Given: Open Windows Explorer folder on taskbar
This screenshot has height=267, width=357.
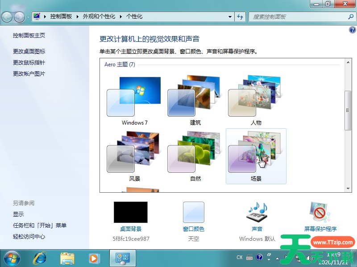Looking at the screenshot, I should pyautogui.click(x=67, y=258).
